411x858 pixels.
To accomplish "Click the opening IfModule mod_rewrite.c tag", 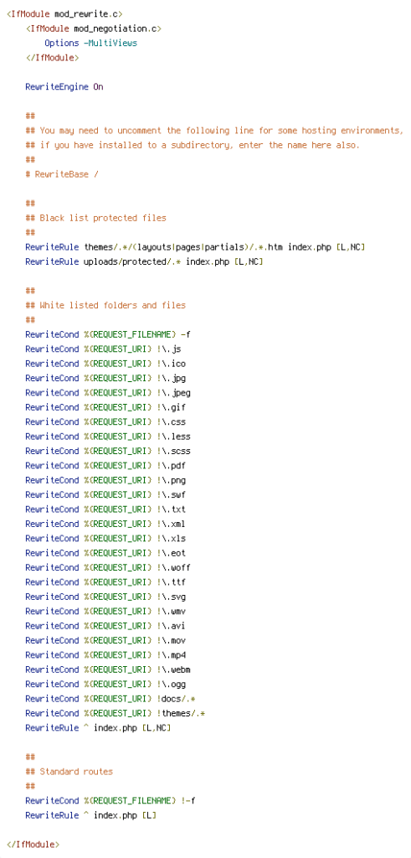I will coord(64,13).
